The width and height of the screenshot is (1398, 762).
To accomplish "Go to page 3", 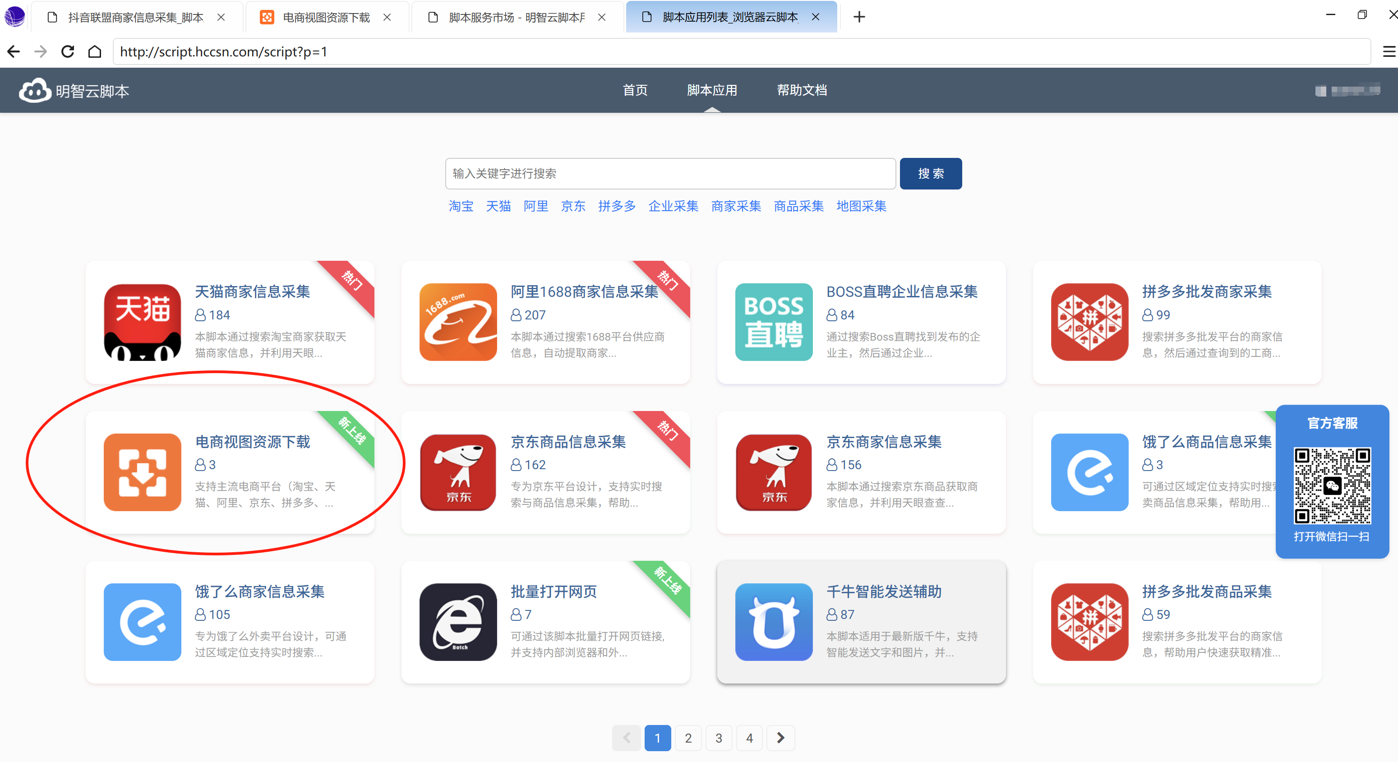I will pos(719,738).
